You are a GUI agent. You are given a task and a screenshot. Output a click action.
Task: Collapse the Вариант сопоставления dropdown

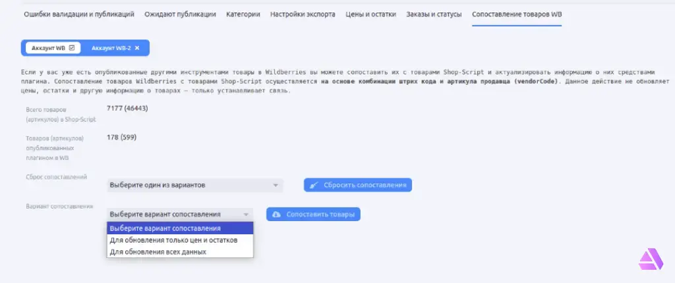(x=180, y=214)
